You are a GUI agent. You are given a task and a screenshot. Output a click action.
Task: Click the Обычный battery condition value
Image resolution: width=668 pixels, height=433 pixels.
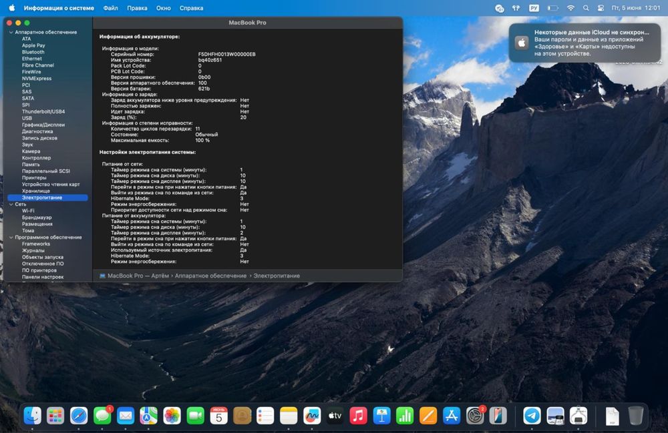click(x=206, y=134)
